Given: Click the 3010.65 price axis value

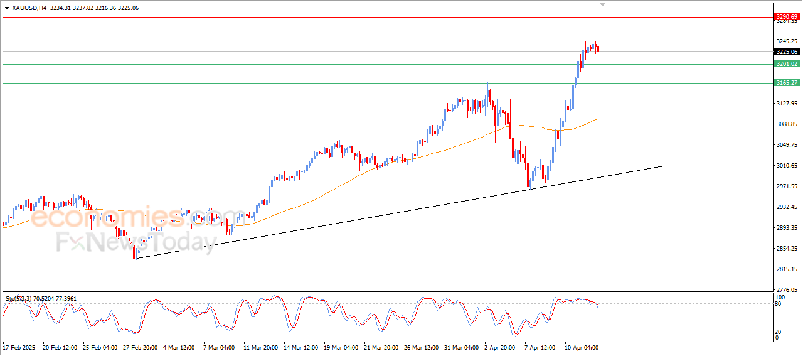Looking at the screenshot, I should pos(787,166).
